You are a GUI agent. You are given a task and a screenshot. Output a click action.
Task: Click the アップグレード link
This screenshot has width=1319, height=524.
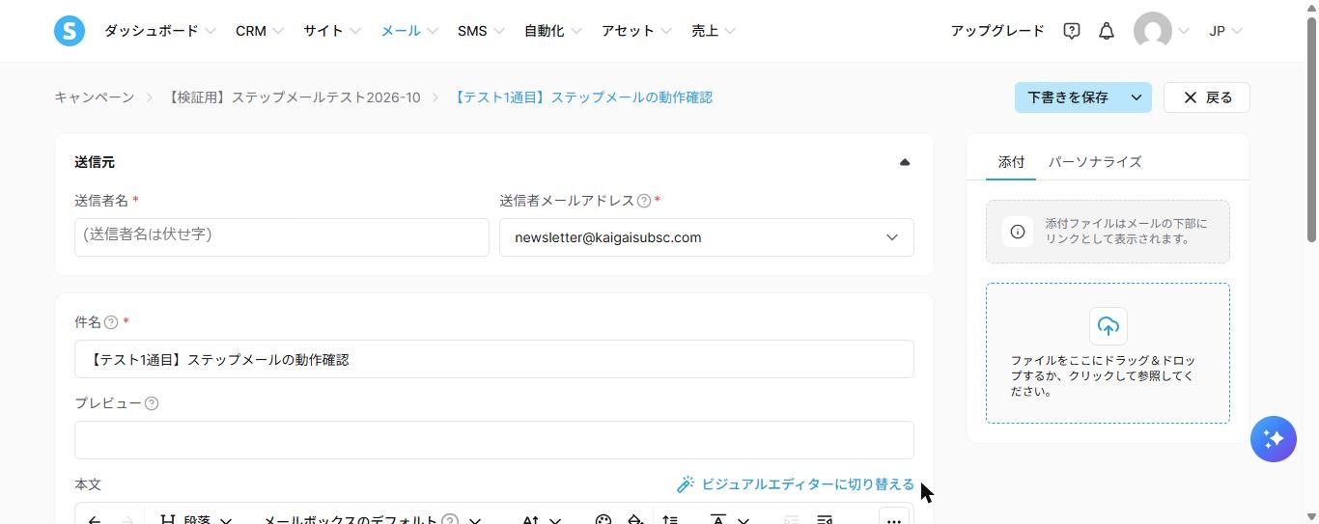click(x=997, y=31)
